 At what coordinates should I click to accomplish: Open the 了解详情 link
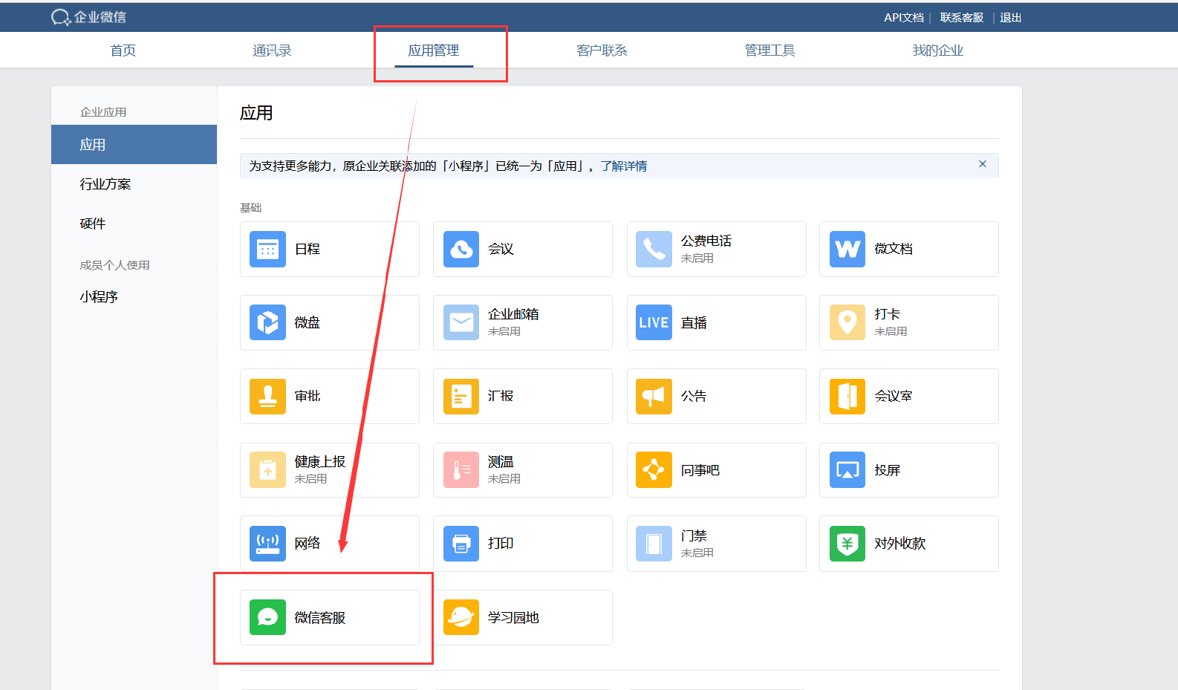(x=624, y=166)
